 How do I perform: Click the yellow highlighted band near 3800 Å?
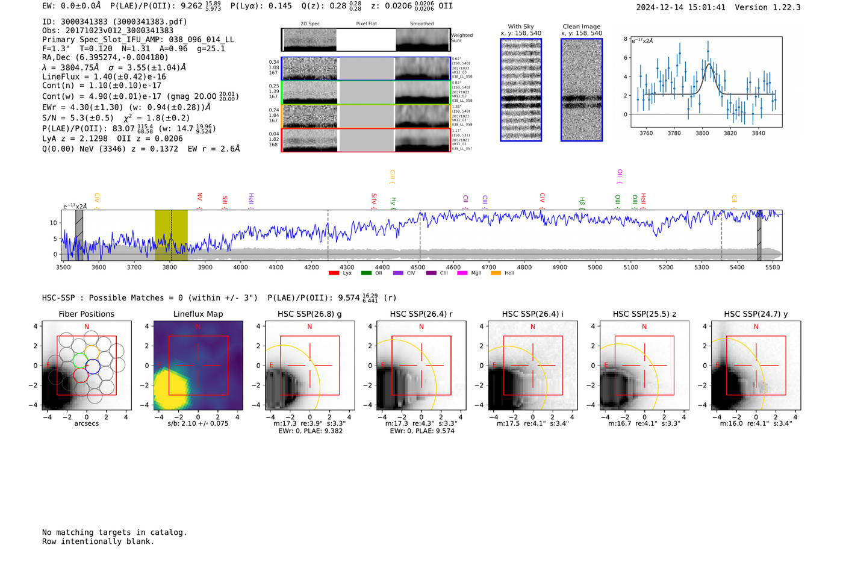point(171,235)
